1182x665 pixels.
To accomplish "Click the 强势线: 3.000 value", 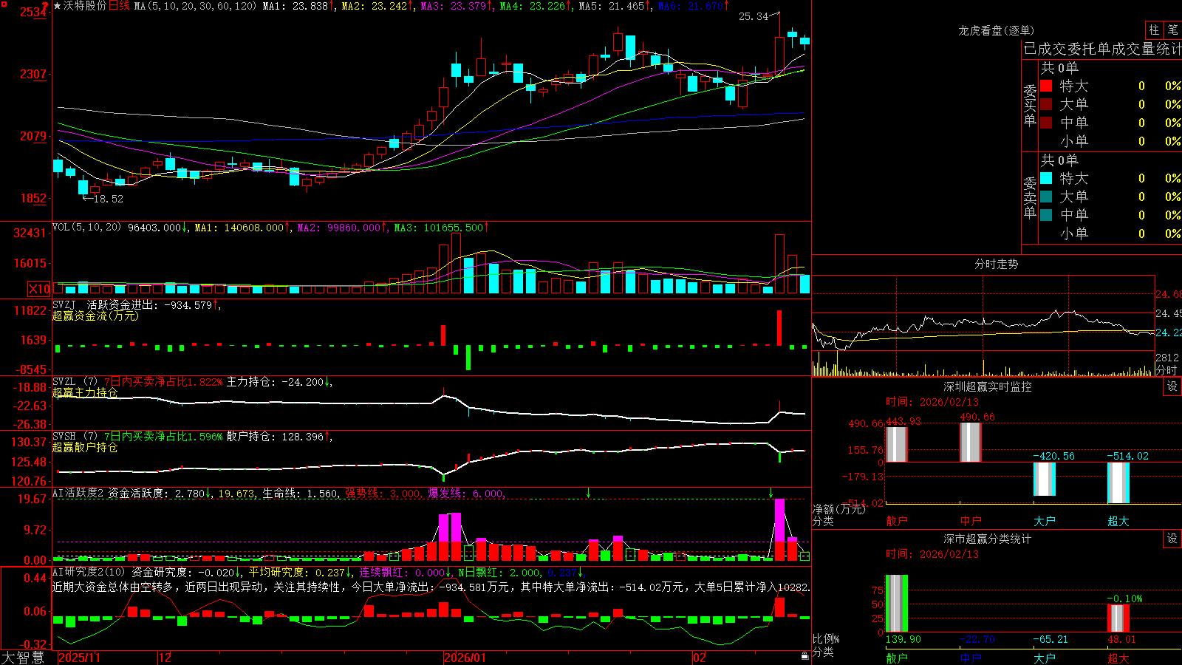I will pos(383,493).
